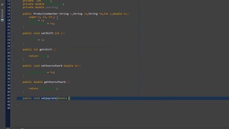Open the Services side panel tab
229x129 pixels.
2,15
